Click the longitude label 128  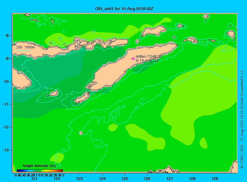(x=192, y=179)
